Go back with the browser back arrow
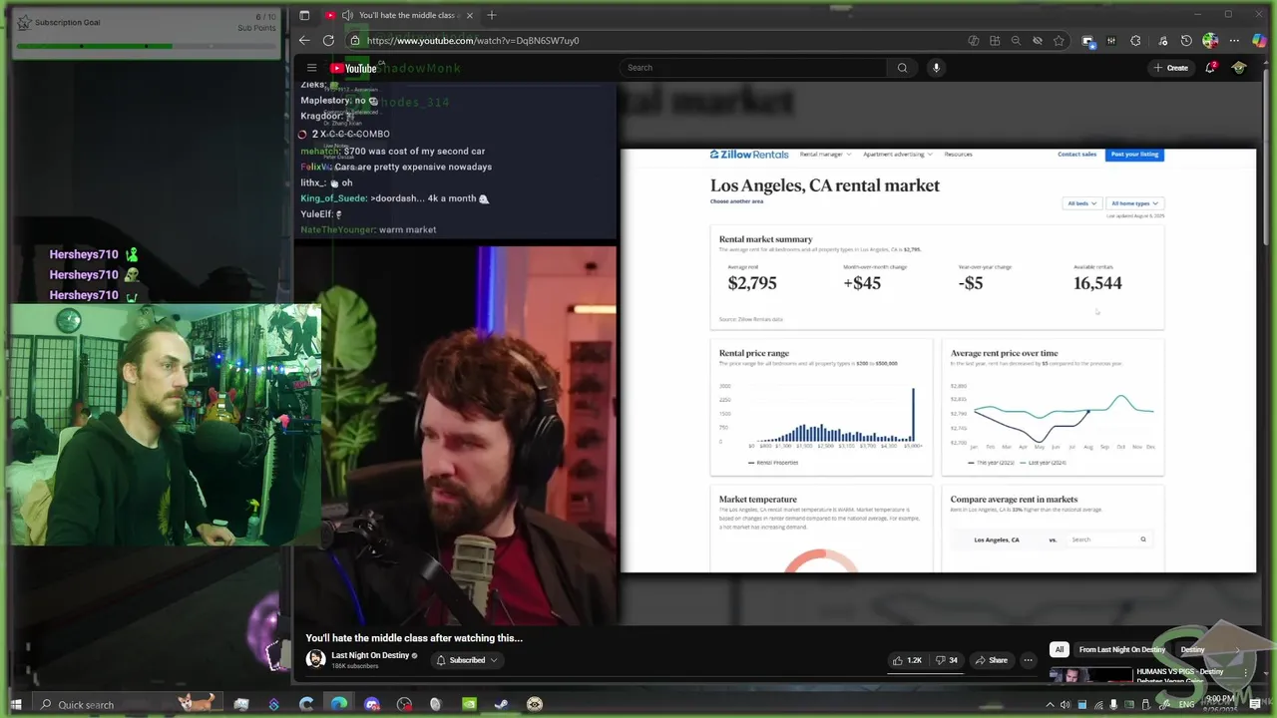The width and height of the screenshot is (1277, 718). point(304,41)
